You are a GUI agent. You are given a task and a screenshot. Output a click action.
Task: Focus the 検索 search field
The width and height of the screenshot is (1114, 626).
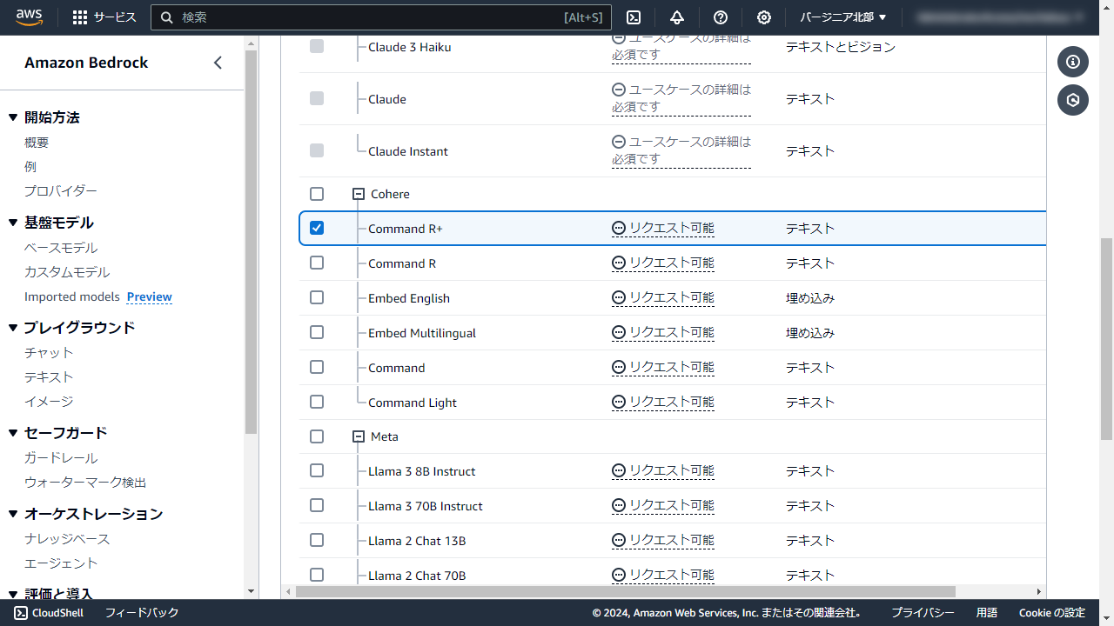point(380,17)
